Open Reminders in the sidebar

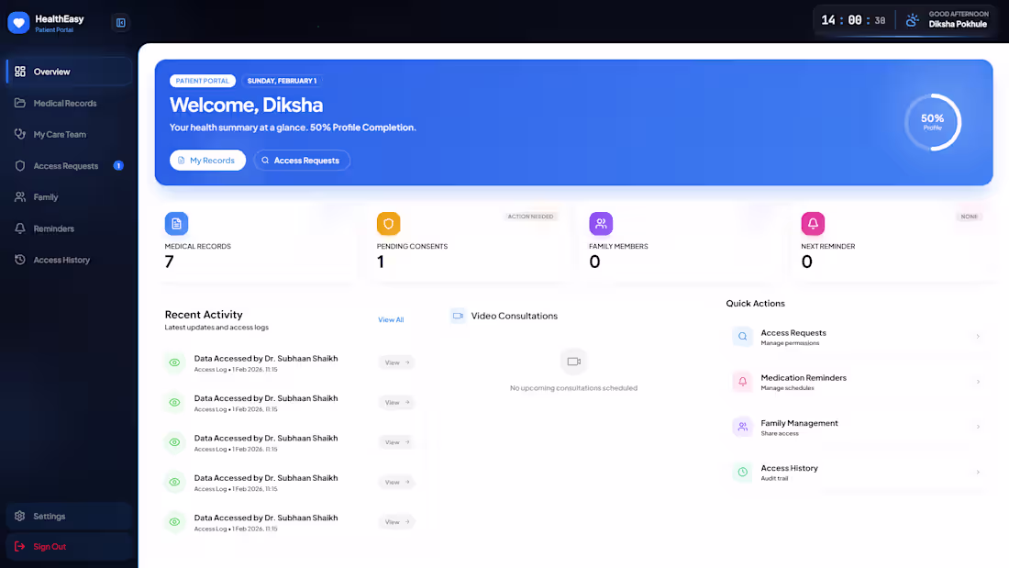point(70,228)
